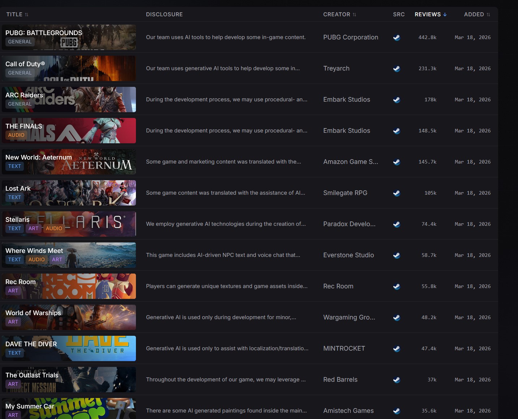Sort by the ADDED date column header
The image size is (518, 419).
pos(477,14)
